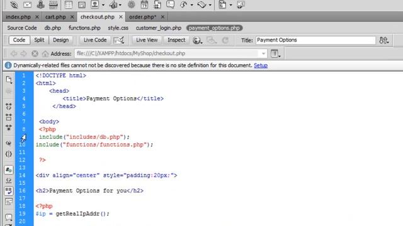Insert the Date
This screenshot has height=226, width=403.
pyautogui.click(x=144, y=4)
